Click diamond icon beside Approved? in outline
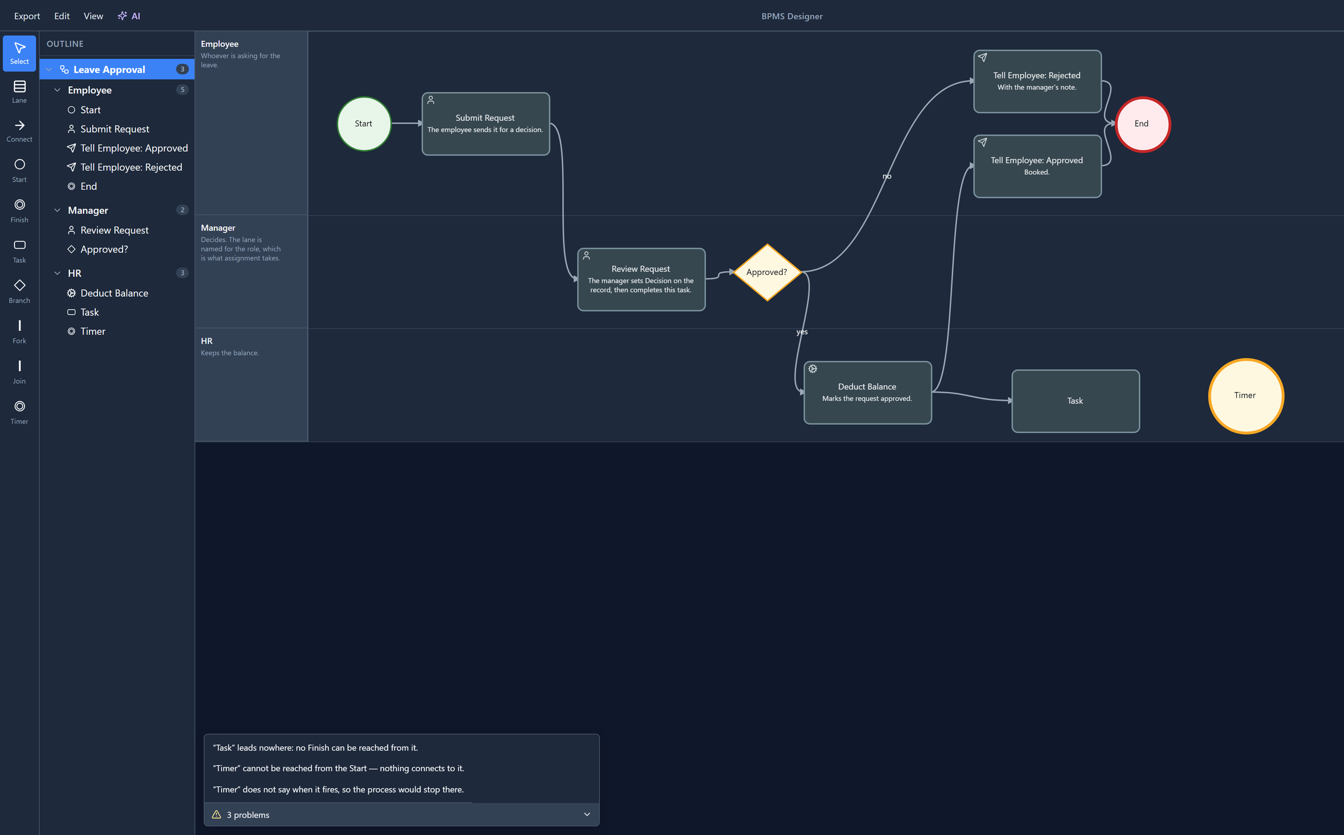Image resolution: width=1344 pixels, height=835 pixels. click(71, 249)
